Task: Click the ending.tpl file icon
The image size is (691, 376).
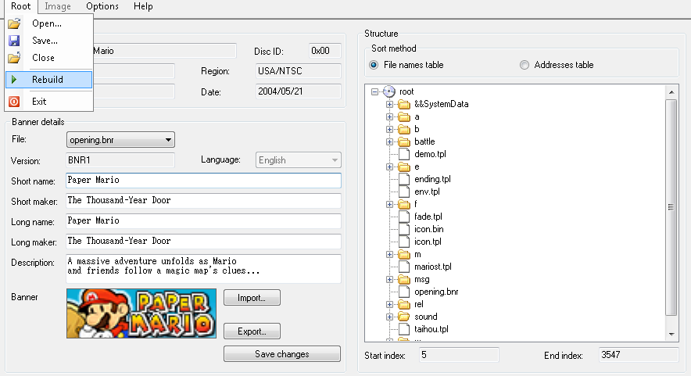Action: 404,179
